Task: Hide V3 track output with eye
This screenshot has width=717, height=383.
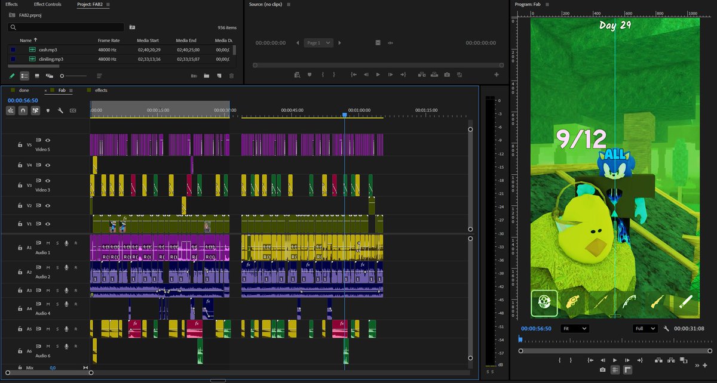Action: tap(48, 181)
